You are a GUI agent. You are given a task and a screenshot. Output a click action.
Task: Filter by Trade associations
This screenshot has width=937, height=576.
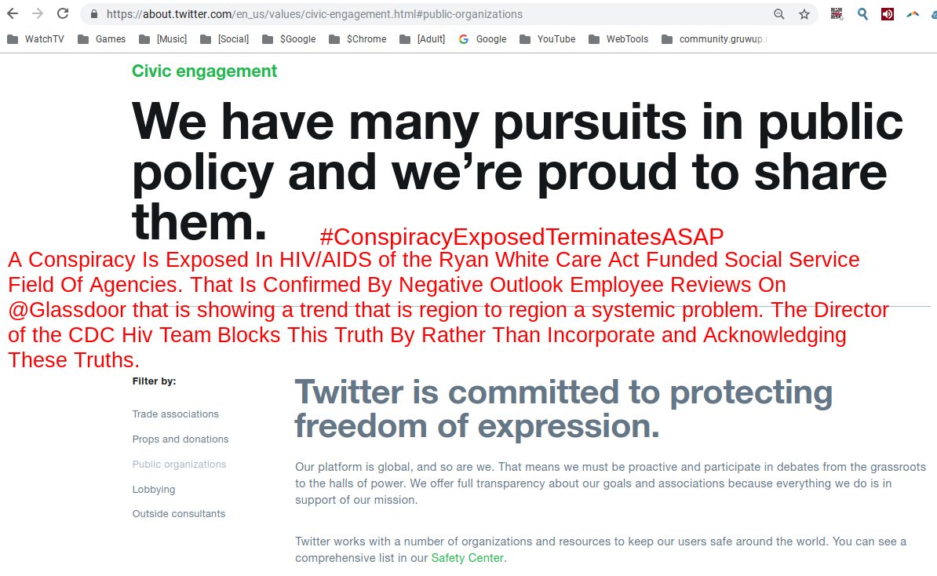pyautogui.click(x=176, y=414)
